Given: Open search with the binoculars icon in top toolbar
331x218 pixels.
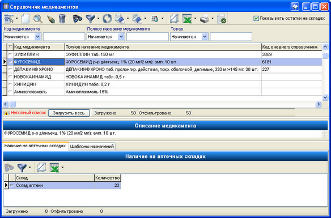Looking at the screenshot, I should pyautogui.click(x=78, y=19).
